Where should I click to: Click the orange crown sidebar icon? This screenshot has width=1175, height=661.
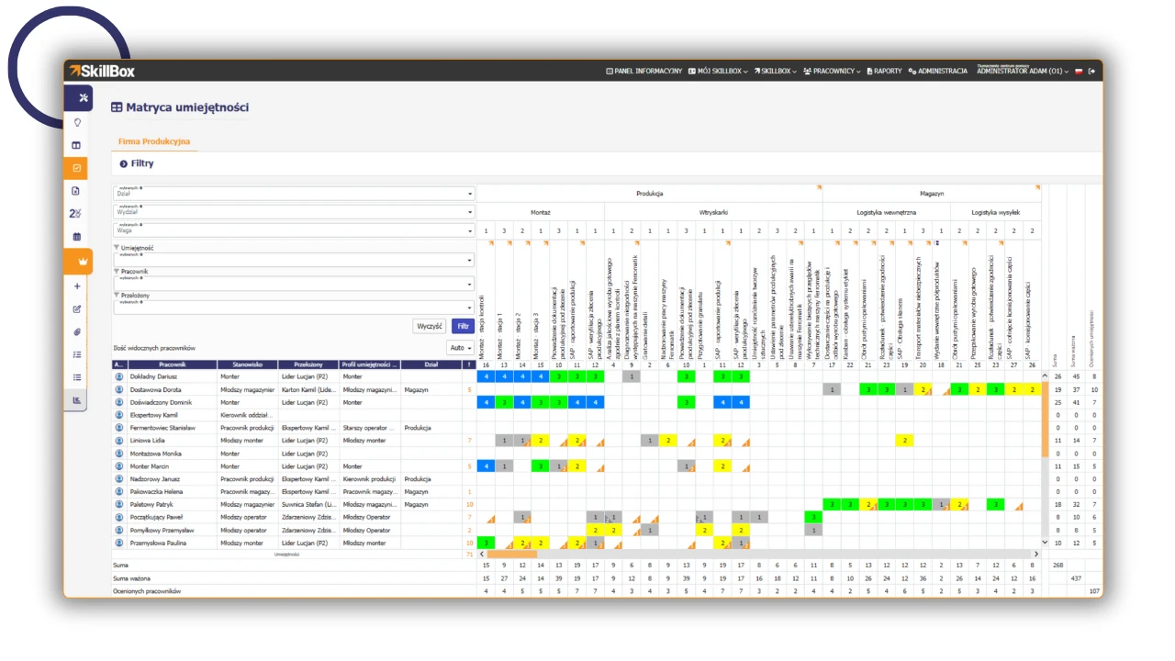coord(79,262)
